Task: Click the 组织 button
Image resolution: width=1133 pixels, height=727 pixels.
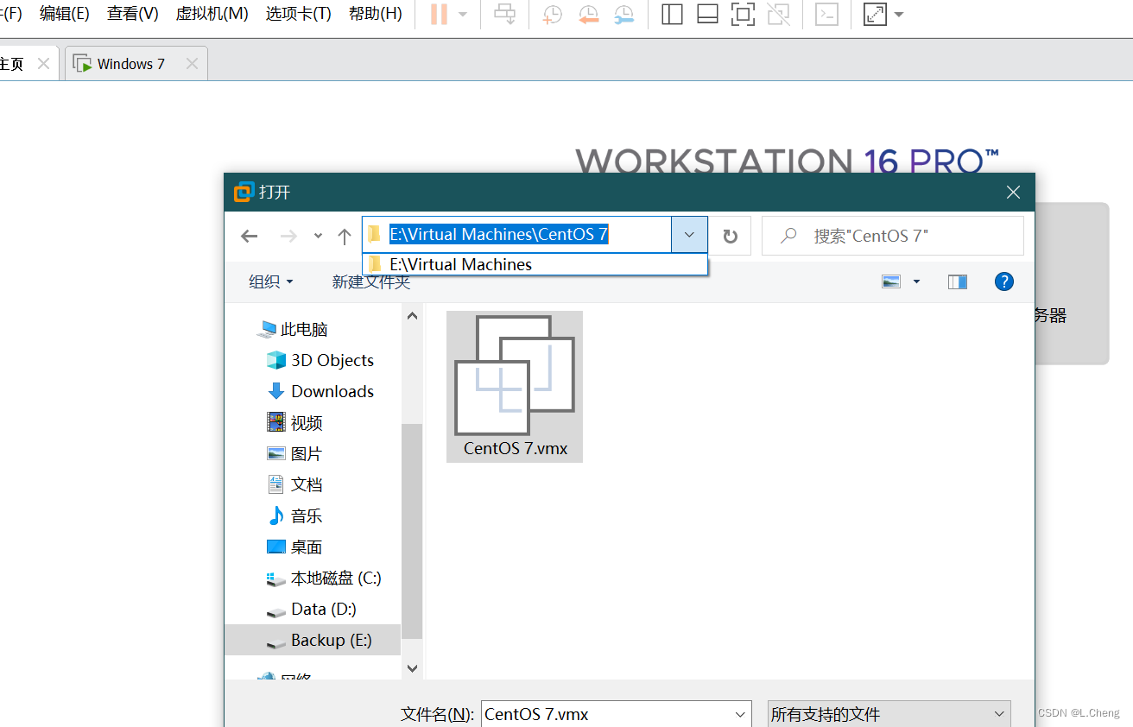Action: 269,281
